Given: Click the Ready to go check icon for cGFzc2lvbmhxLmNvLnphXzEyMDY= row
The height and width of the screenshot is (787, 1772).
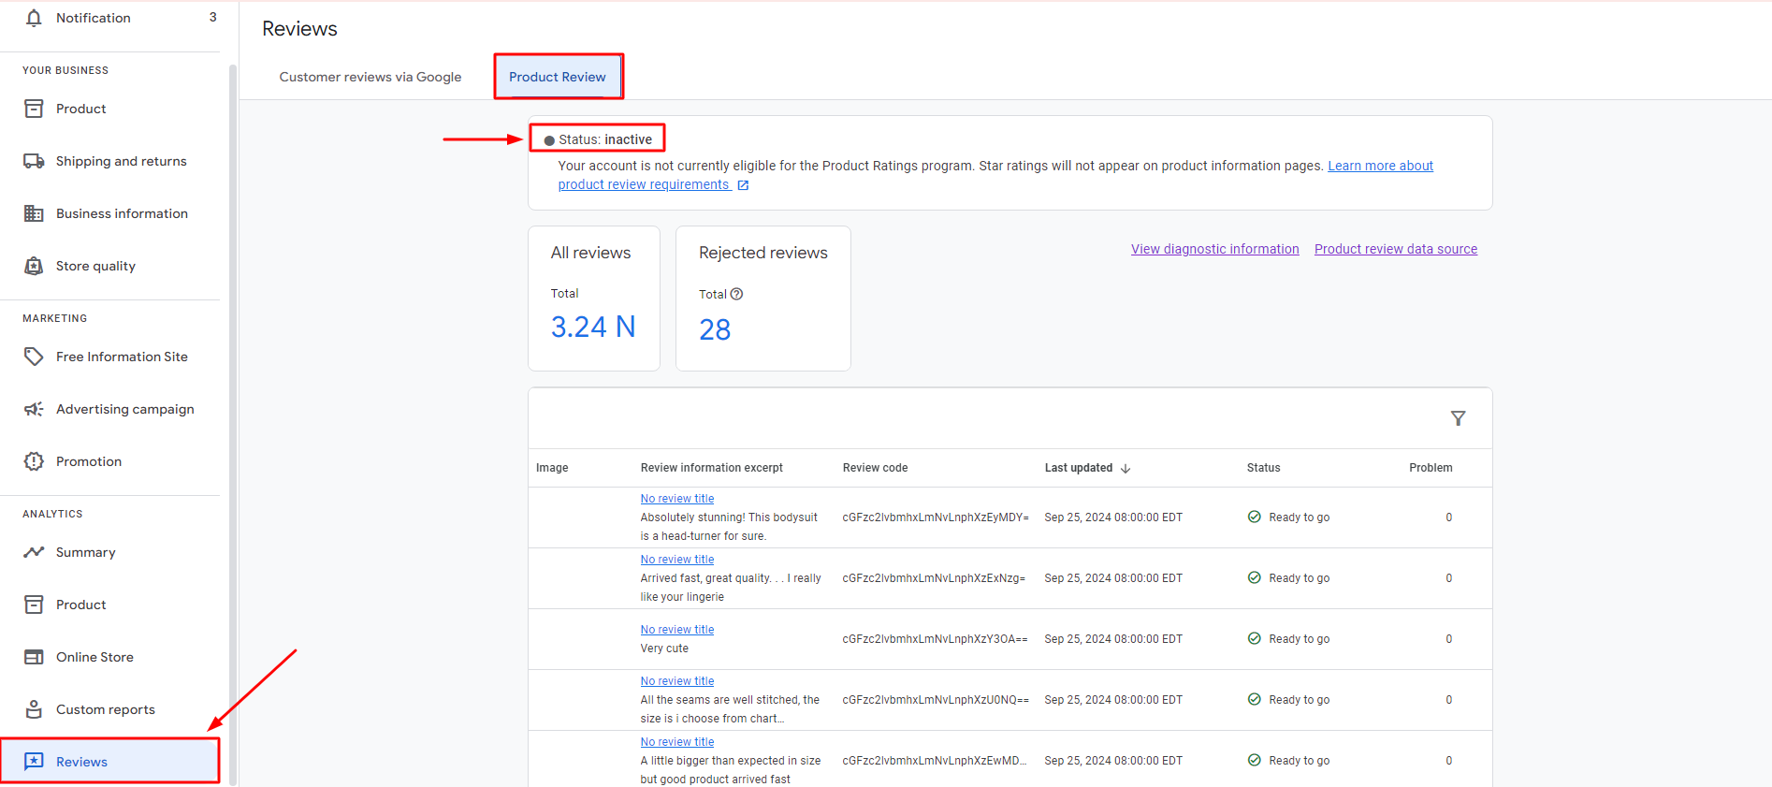Looking at the screenshot, I should coord(1254,517).
